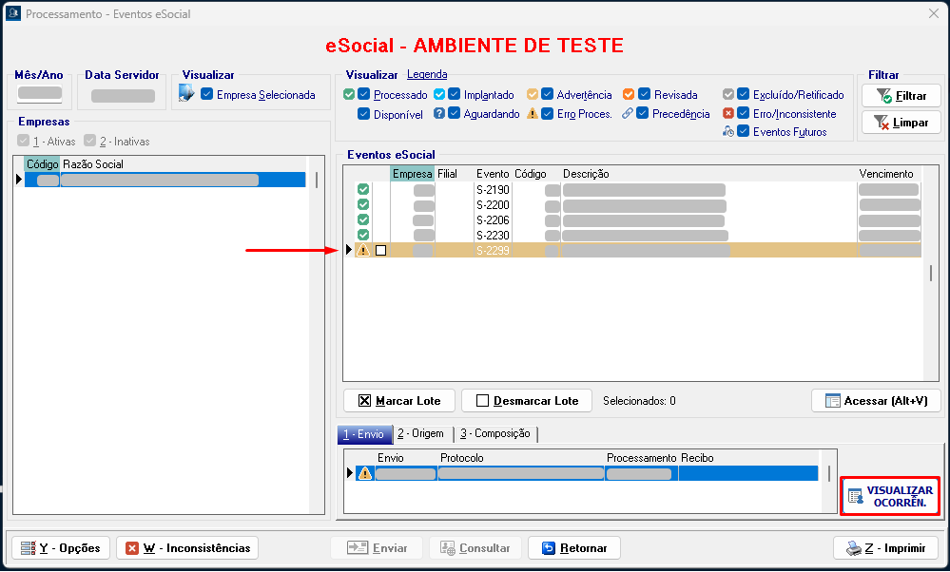Open the 3 - Composição tab
Image resolution: width=950 pixels, height=572 pixels.
coord(494,433)
